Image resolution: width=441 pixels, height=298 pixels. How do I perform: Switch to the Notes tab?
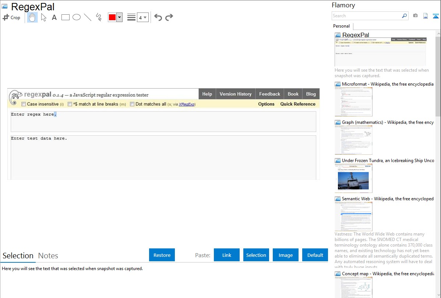[48, 256]
